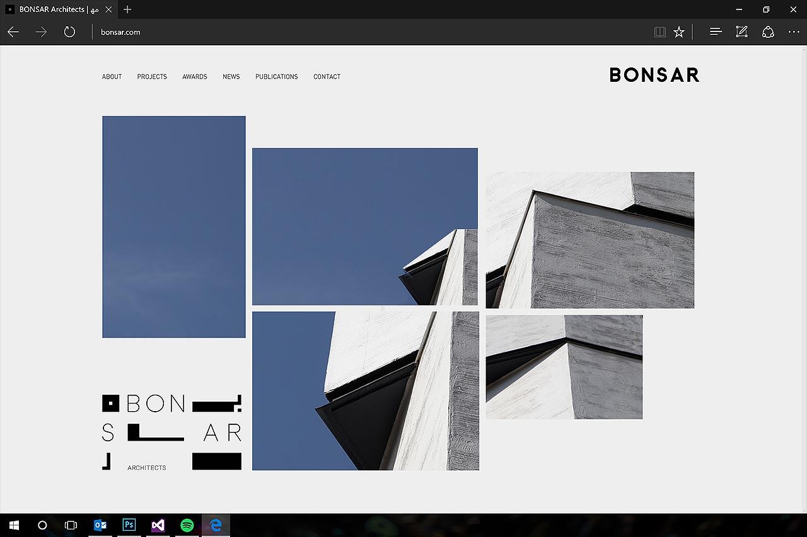
Task: View PUBLICATIONS page
Action: [x=277, y=77]
